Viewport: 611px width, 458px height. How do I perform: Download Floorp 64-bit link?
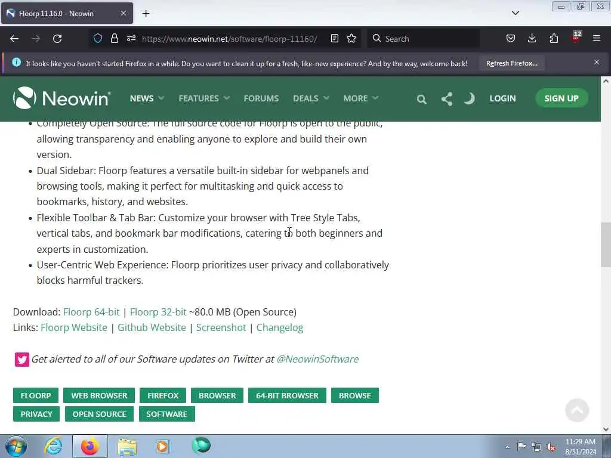click(91, 312)
